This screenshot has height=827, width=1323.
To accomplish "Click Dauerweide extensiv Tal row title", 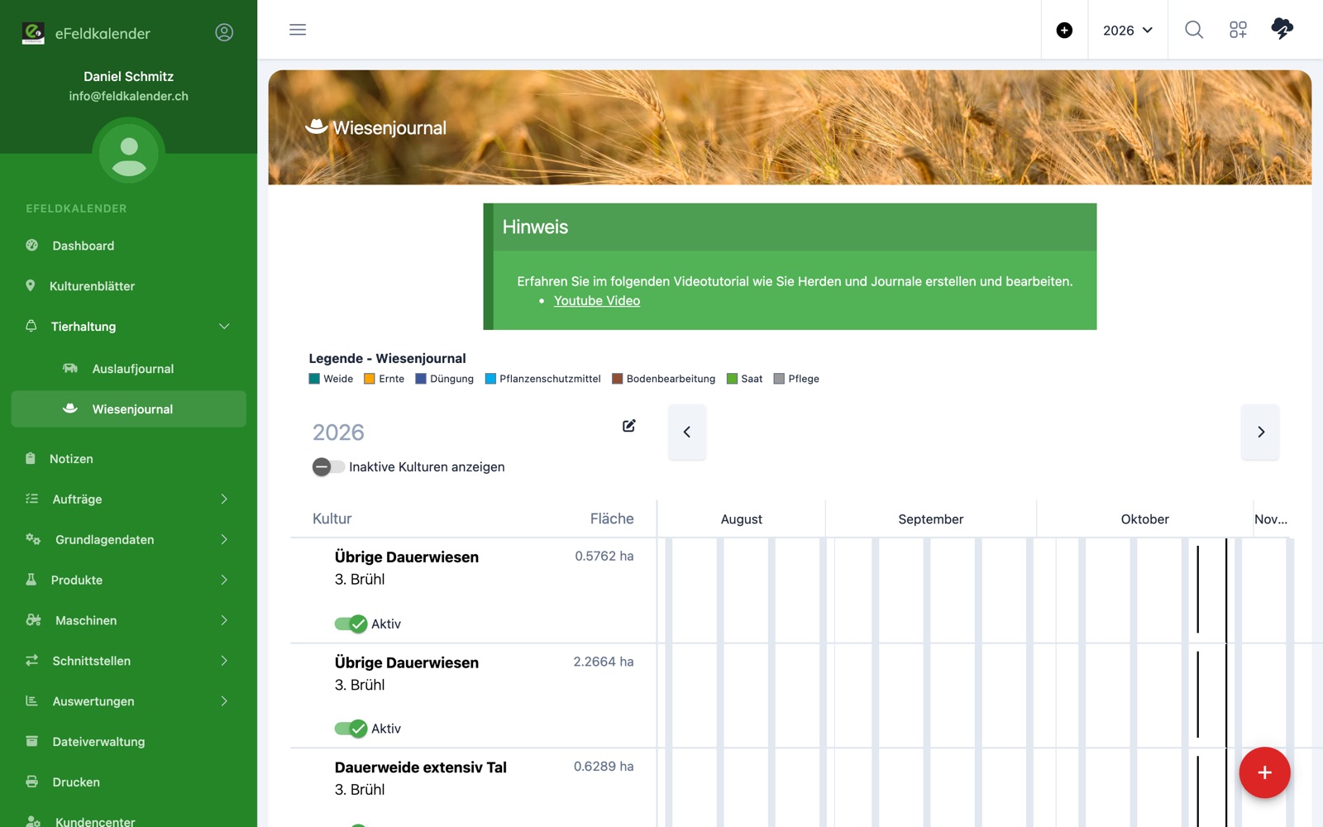I will [x=421, y=767].
